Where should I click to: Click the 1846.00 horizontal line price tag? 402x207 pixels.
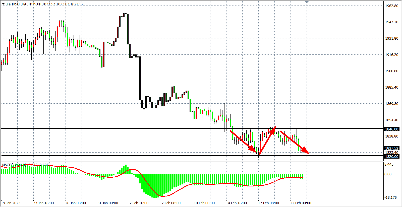coord(391,129)
